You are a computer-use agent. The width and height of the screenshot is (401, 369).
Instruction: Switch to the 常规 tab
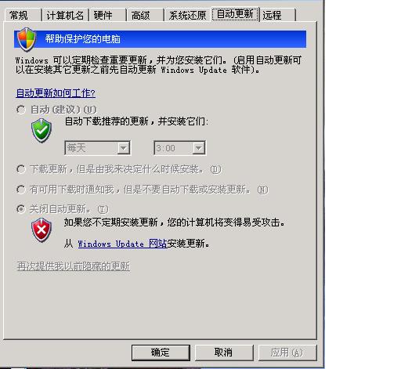coord(23,15)
